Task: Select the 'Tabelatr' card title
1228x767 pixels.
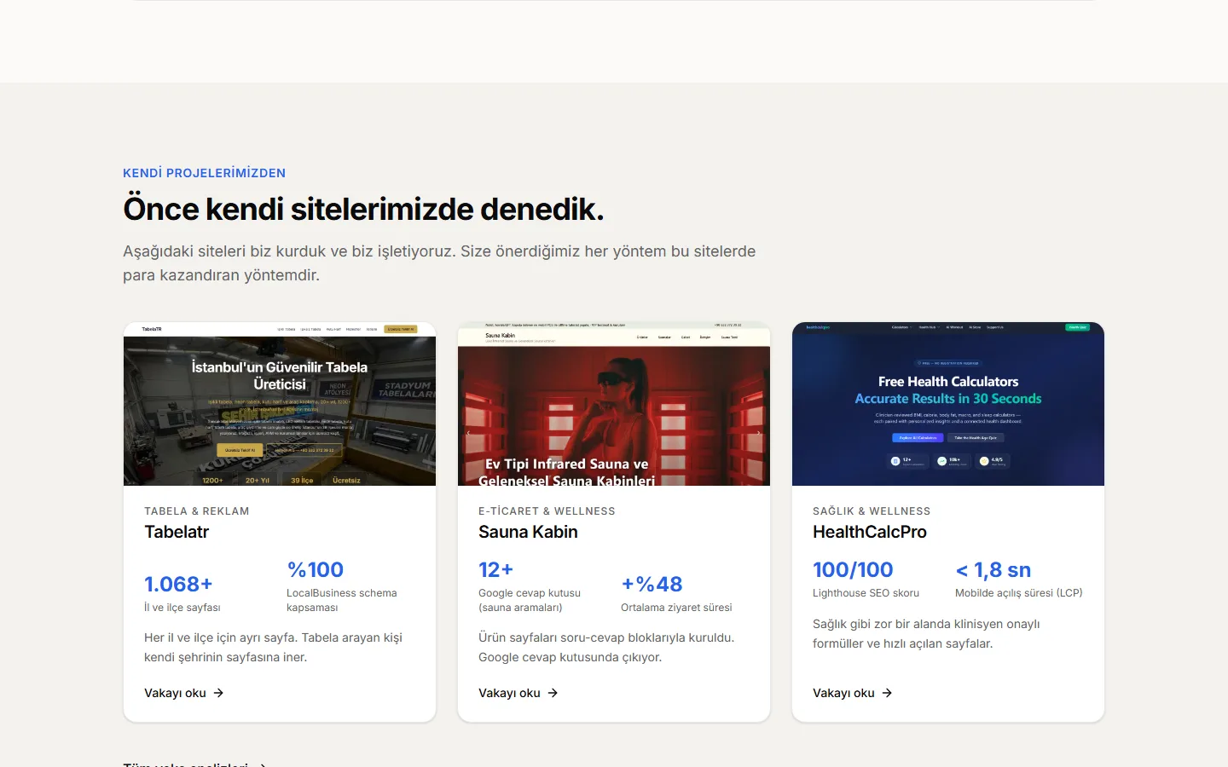Action: [x=177, y=532]
